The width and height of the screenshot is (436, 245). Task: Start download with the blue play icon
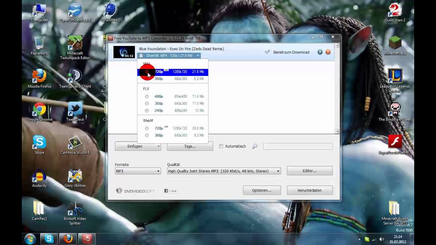point(320,52)
